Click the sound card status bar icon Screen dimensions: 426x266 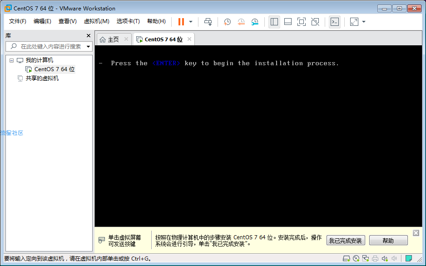[x=385, y=259]
